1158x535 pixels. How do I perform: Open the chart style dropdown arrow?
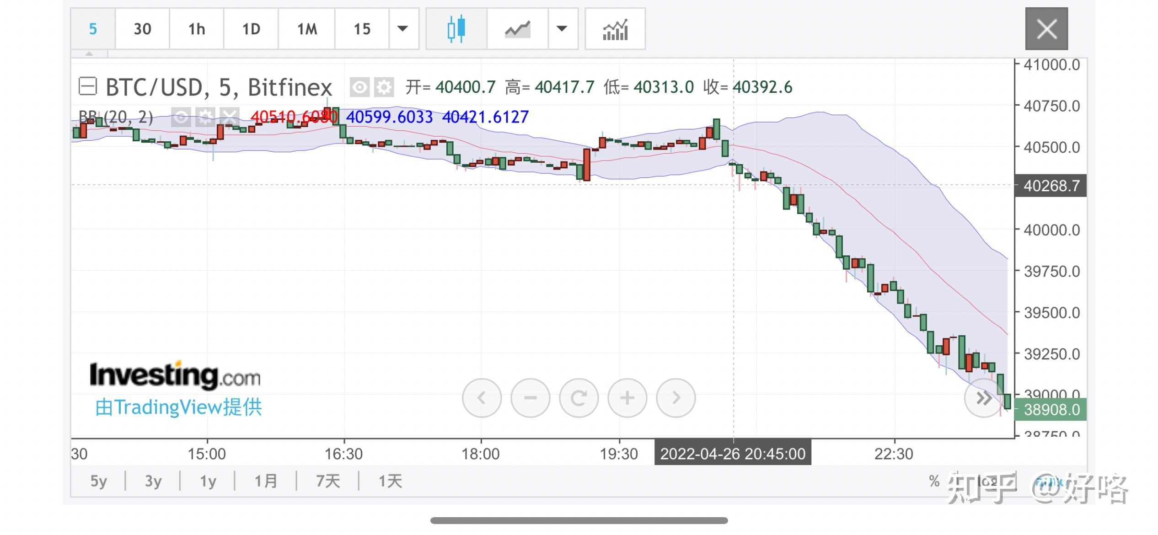(x=562, y=29)
